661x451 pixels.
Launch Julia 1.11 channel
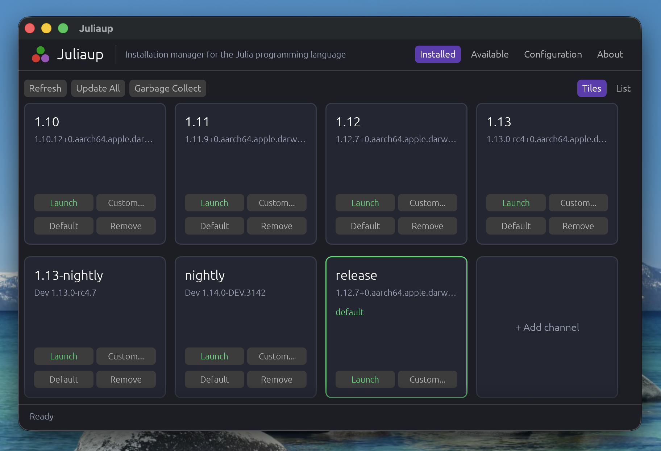(215, 203)
